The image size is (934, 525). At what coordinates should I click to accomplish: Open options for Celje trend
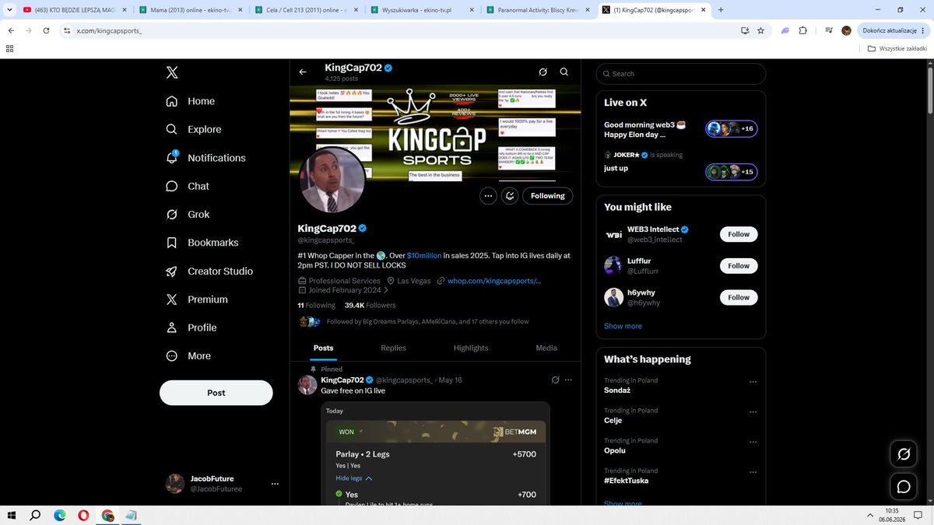click(x=753, y=412)
